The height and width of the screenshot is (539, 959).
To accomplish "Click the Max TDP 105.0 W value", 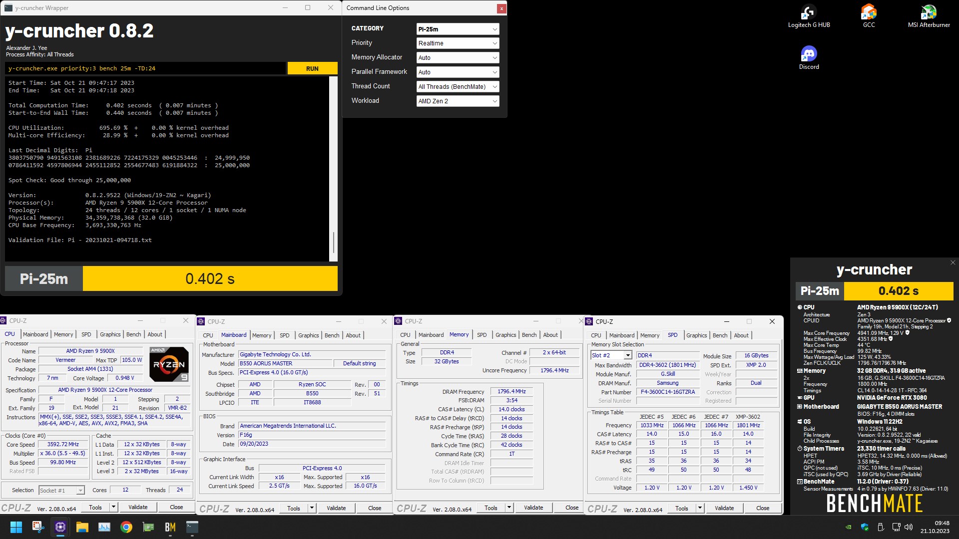I will (132, 360).
